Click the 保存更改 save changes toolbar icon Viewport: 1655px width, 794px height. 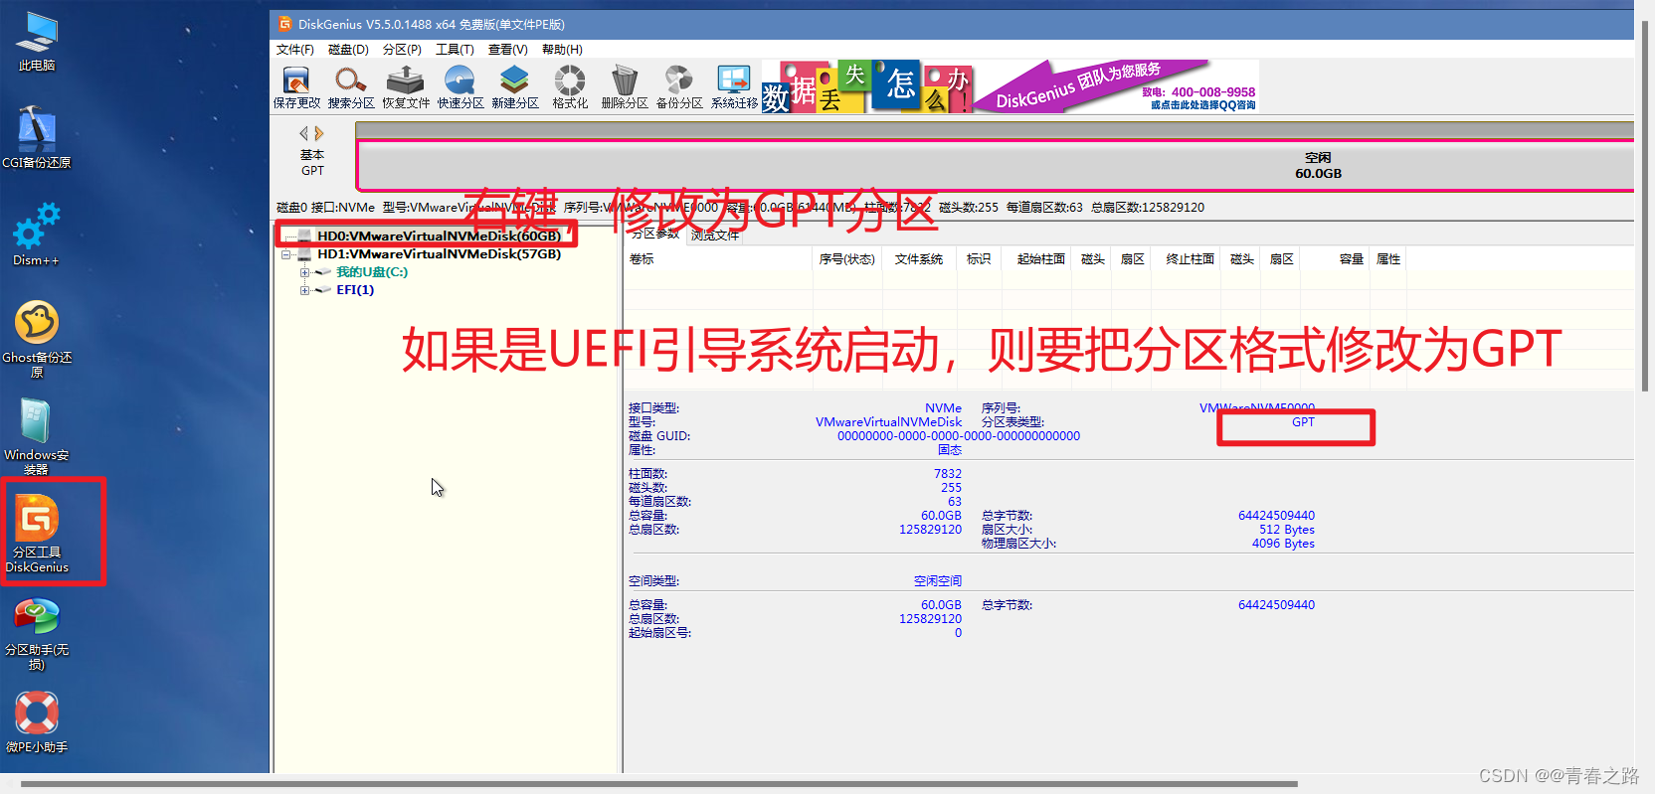coord(296,86)
